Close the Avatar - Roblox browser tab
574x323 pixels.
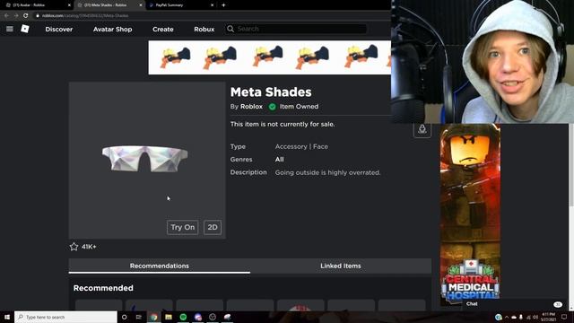(69, 5)
